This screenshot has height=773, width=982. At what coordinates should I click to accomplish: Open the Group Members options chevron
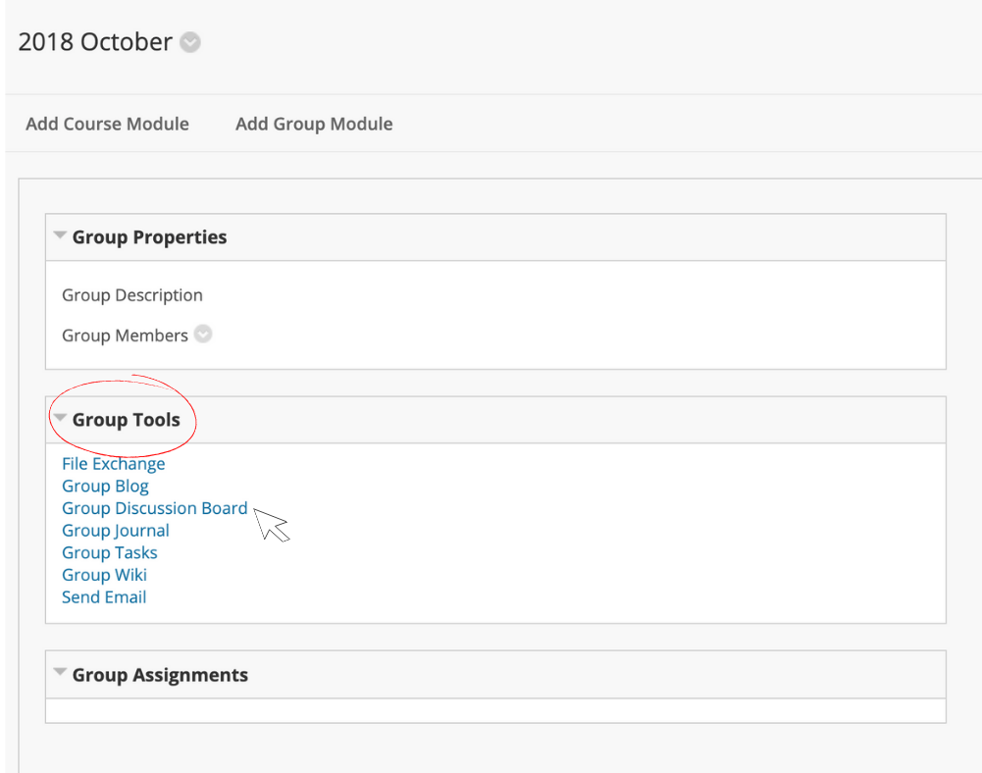(203, 334)
